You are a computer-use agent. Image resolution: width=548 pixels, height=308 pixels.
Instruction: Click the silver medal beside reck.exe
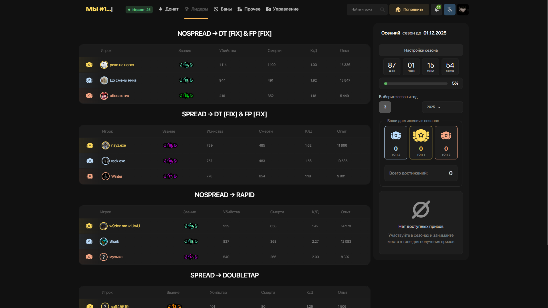pos(90,161)
